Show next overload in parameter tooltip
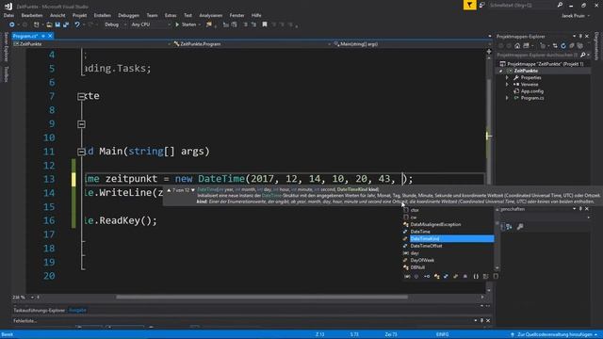The image size is (603, 339). [192, 190]
